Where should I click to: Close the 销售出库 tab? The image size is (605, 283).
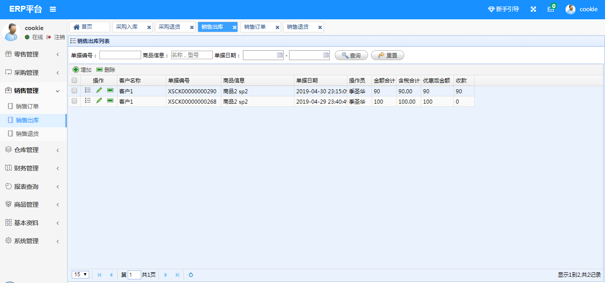[x=234, y=27]
